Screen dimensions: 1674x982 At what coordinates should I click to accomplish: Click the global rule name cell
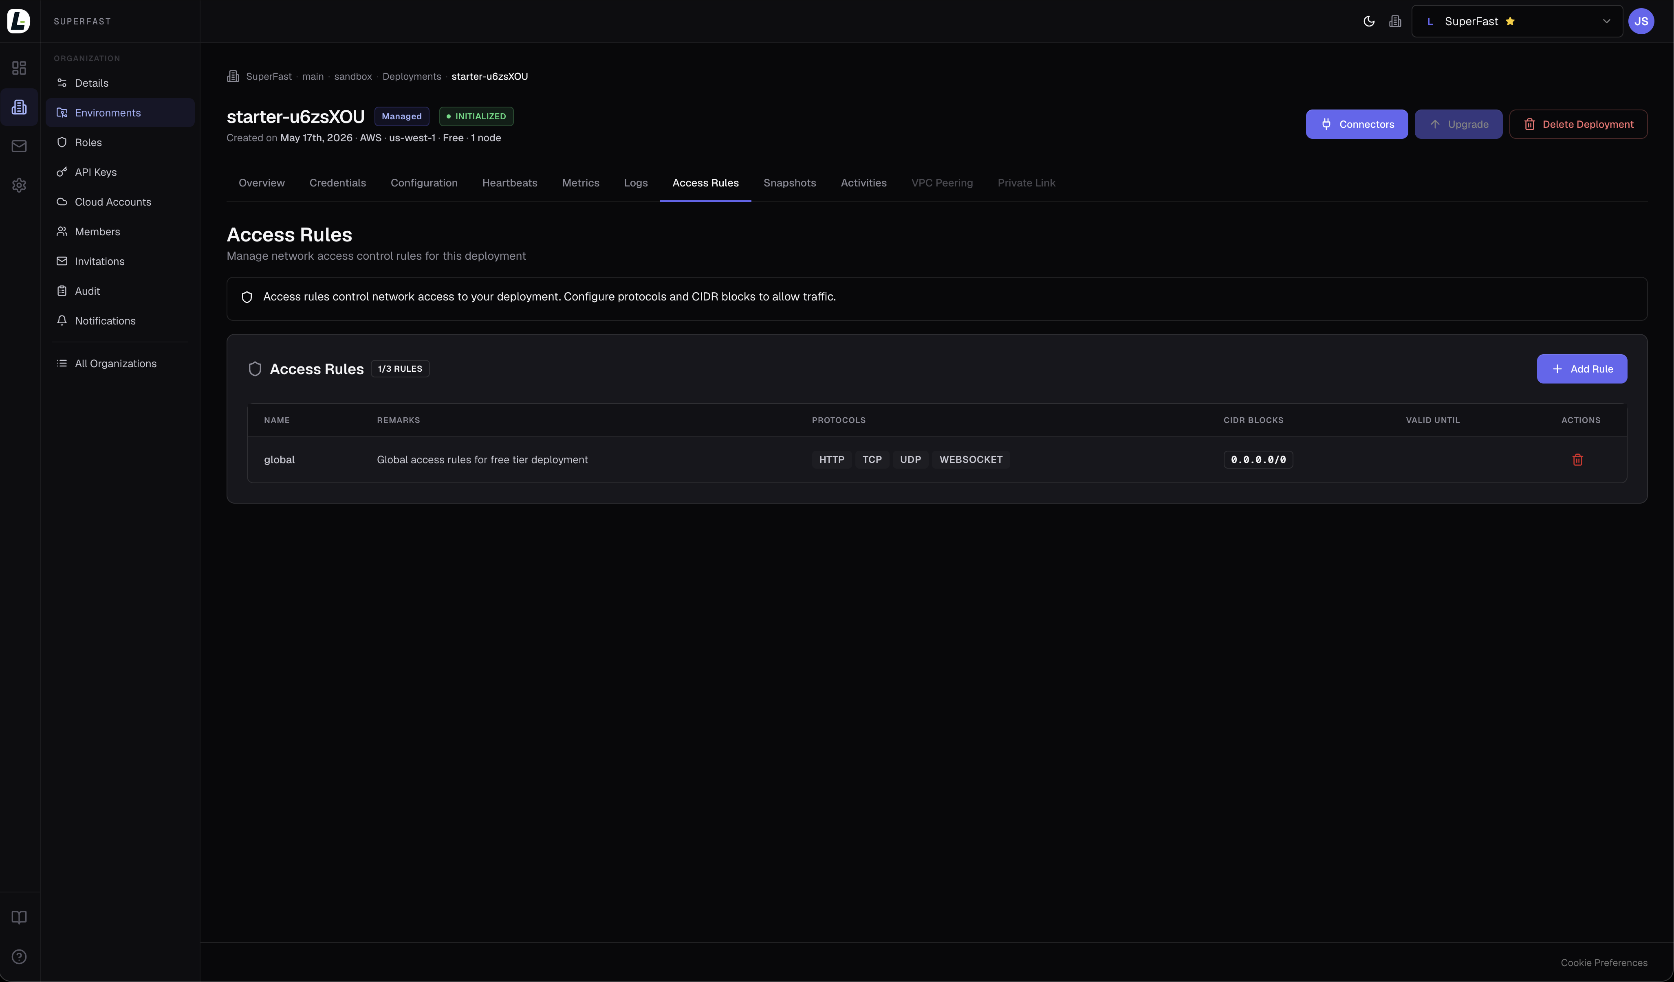click(x=279, y=459)
